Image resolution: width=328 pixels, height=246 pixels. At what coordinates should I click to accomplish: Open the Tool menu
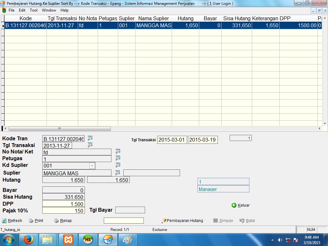(x=34, y=10)
